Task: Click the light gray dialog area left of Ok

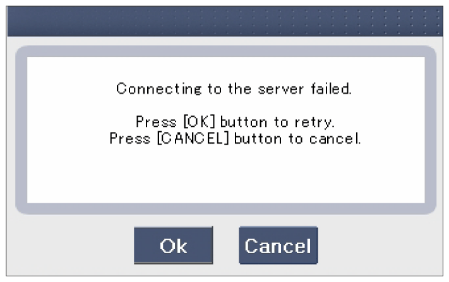Action: (70, 245)
